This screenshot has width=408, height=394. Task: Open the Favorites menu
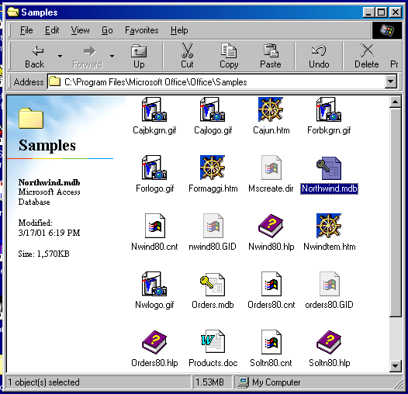tap(142, 30)
